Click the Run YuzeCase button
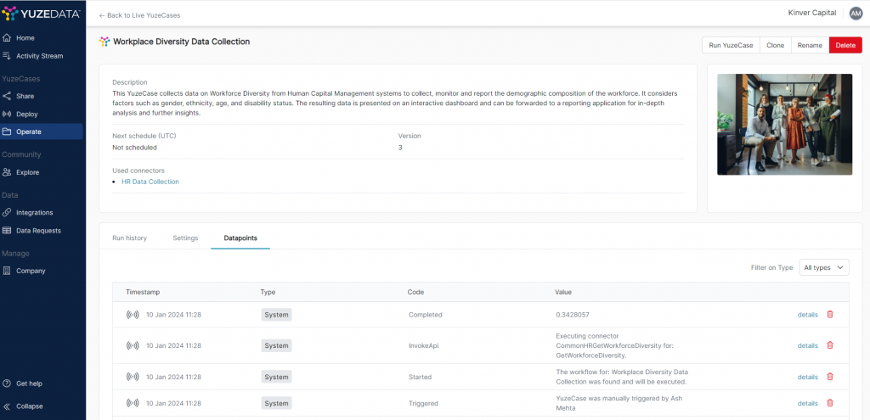The width and height of the screenshot is (870, 420). 731,46
